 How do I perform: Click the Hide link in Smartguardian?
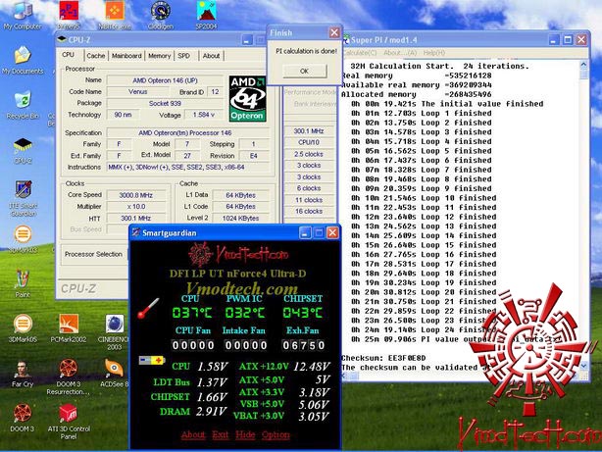click(x=245, y=434)
